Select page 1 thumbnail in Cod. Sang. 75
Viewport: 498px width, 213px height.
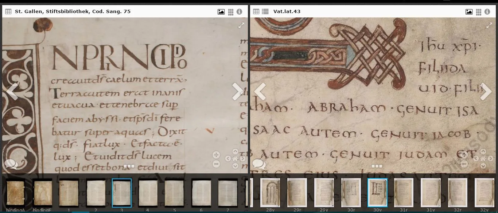69,193
